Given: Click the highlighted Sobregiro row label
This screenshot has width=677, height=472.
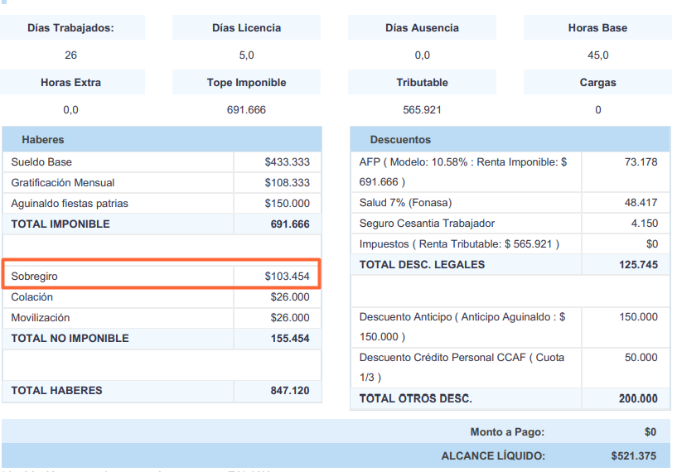Looking at the screenshot, I should point(34,276).
